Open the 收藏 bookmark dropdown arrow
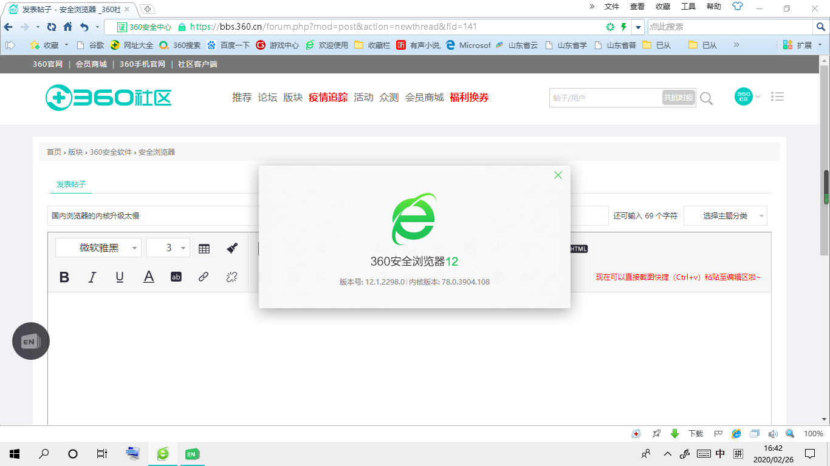The image size is (830, 466). (x=66, y=45)
